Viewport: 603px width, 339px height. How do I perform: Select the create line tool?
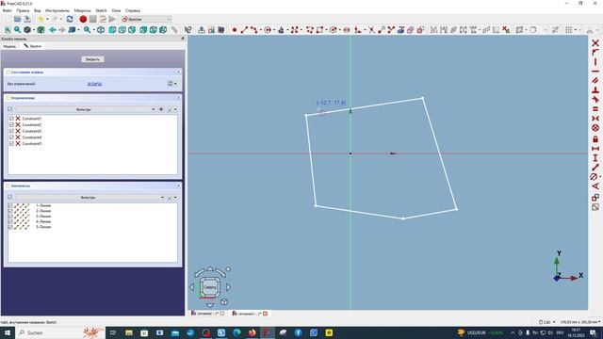point(244,30)
